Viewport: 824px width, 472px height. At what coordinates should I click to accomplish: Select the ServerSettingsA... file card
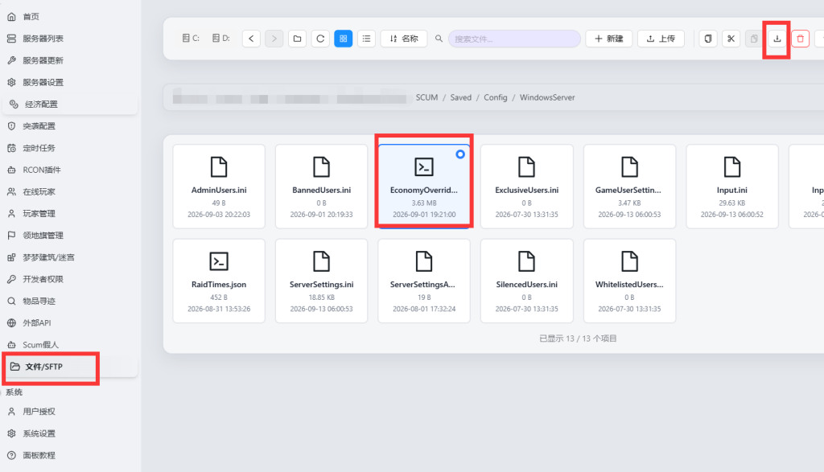click(424, 281)
